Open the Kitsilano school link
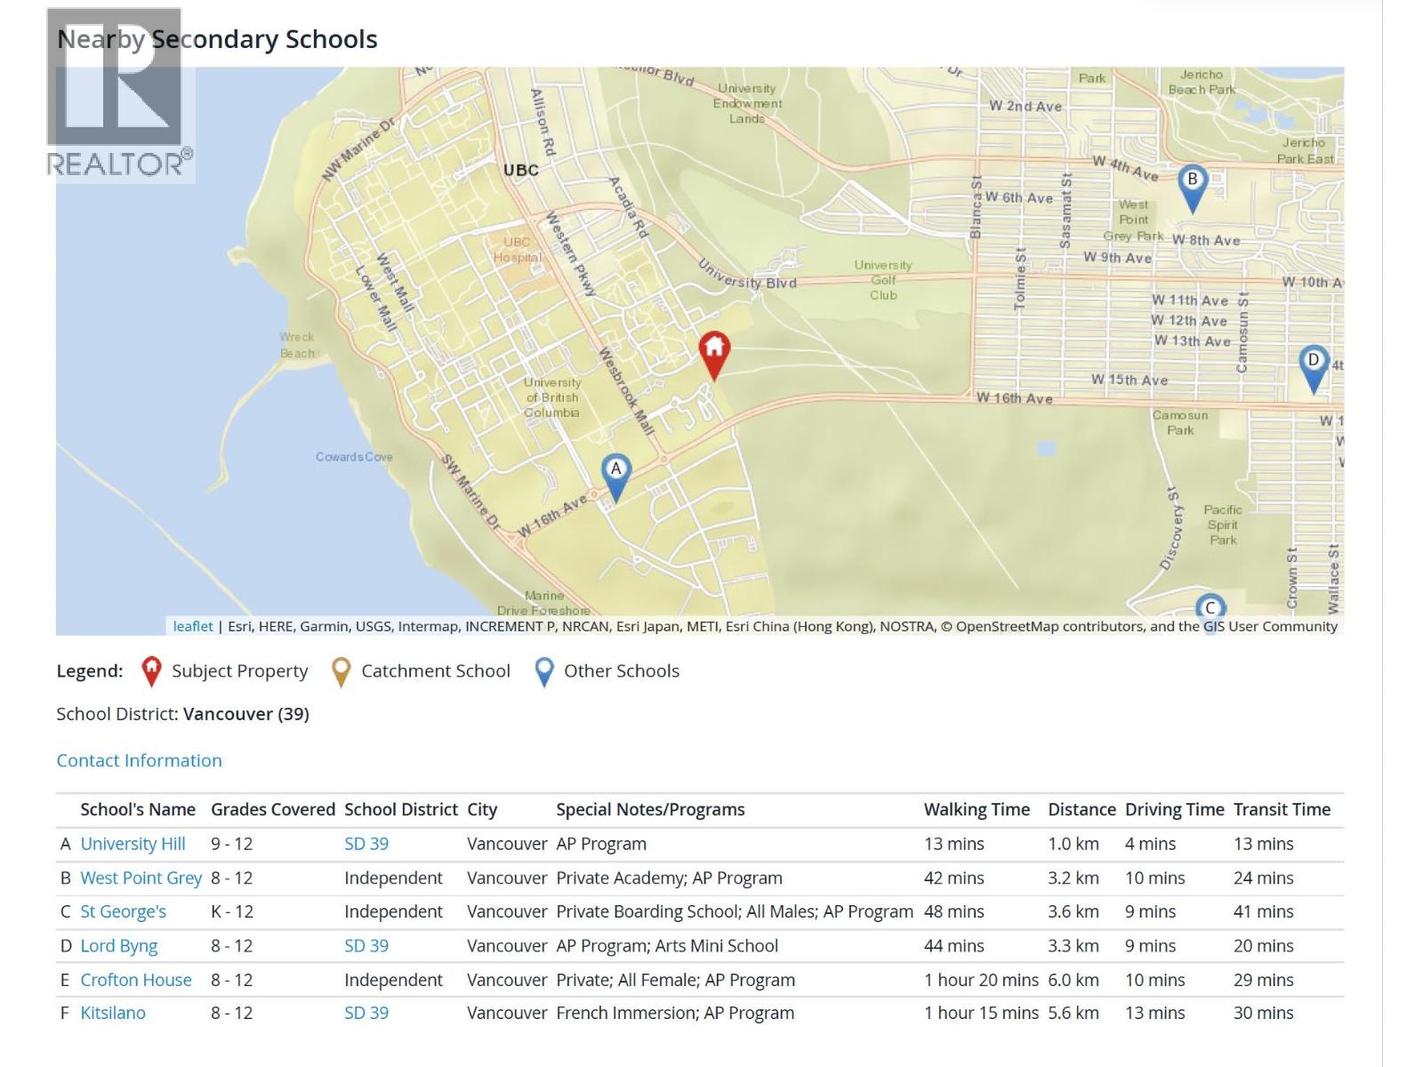 pos(113,1013)
